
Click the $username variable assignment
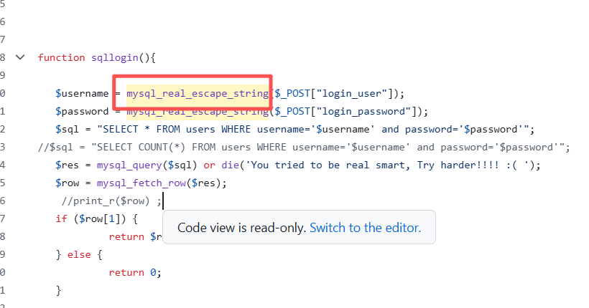(82, 93)
